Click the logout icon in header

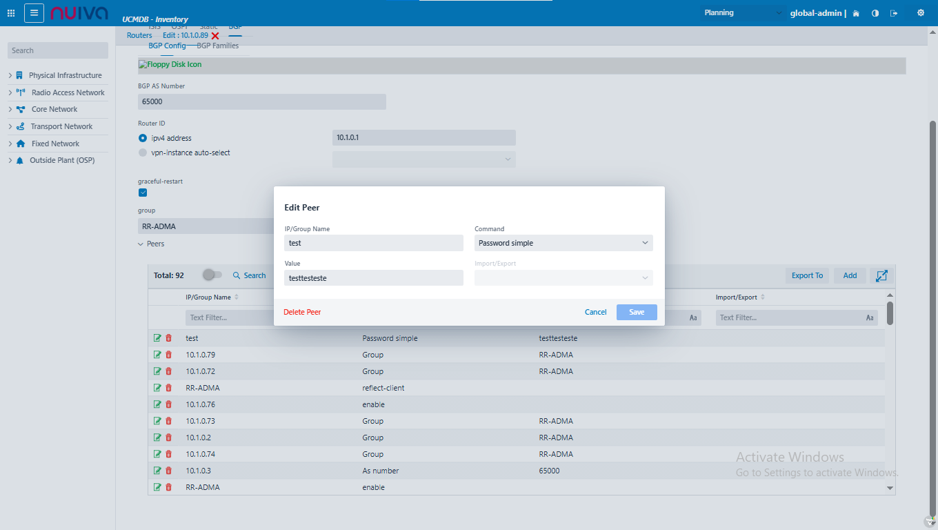click(894, 13)
